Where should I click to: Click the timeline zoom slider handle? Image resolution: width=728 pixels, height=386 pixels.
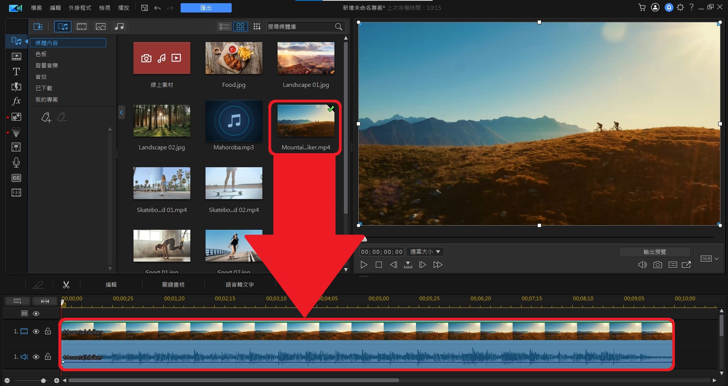point(43,380)
